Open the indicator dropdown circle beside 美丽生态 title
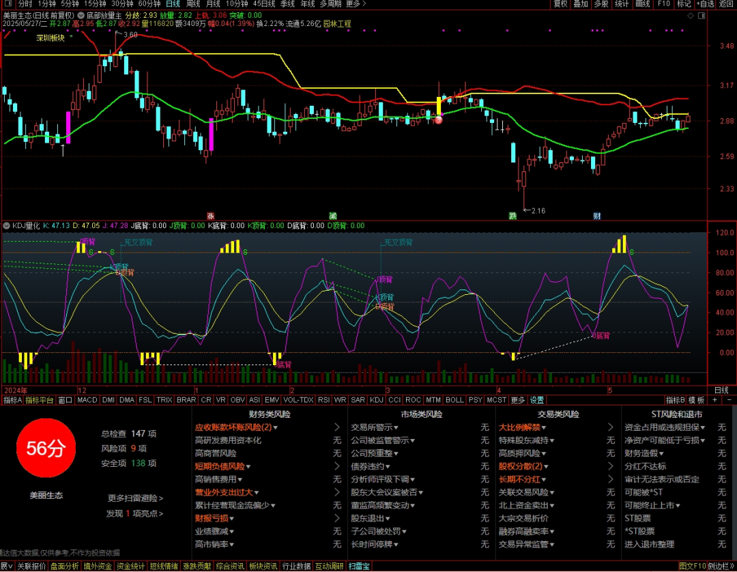Image resolution: width=737 pixels, height=572 pixels. [x=81, y=16]
